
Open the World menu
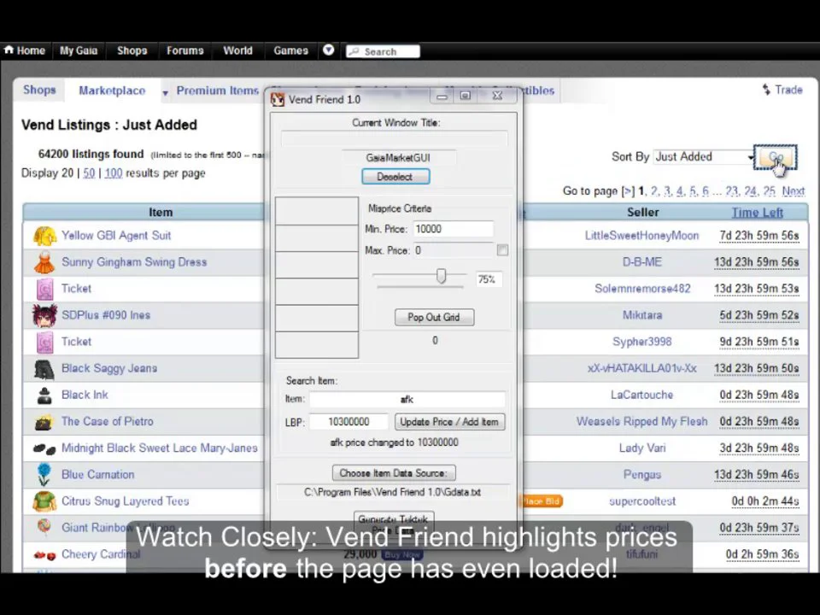pyautogui.click(x=238, y=50)
